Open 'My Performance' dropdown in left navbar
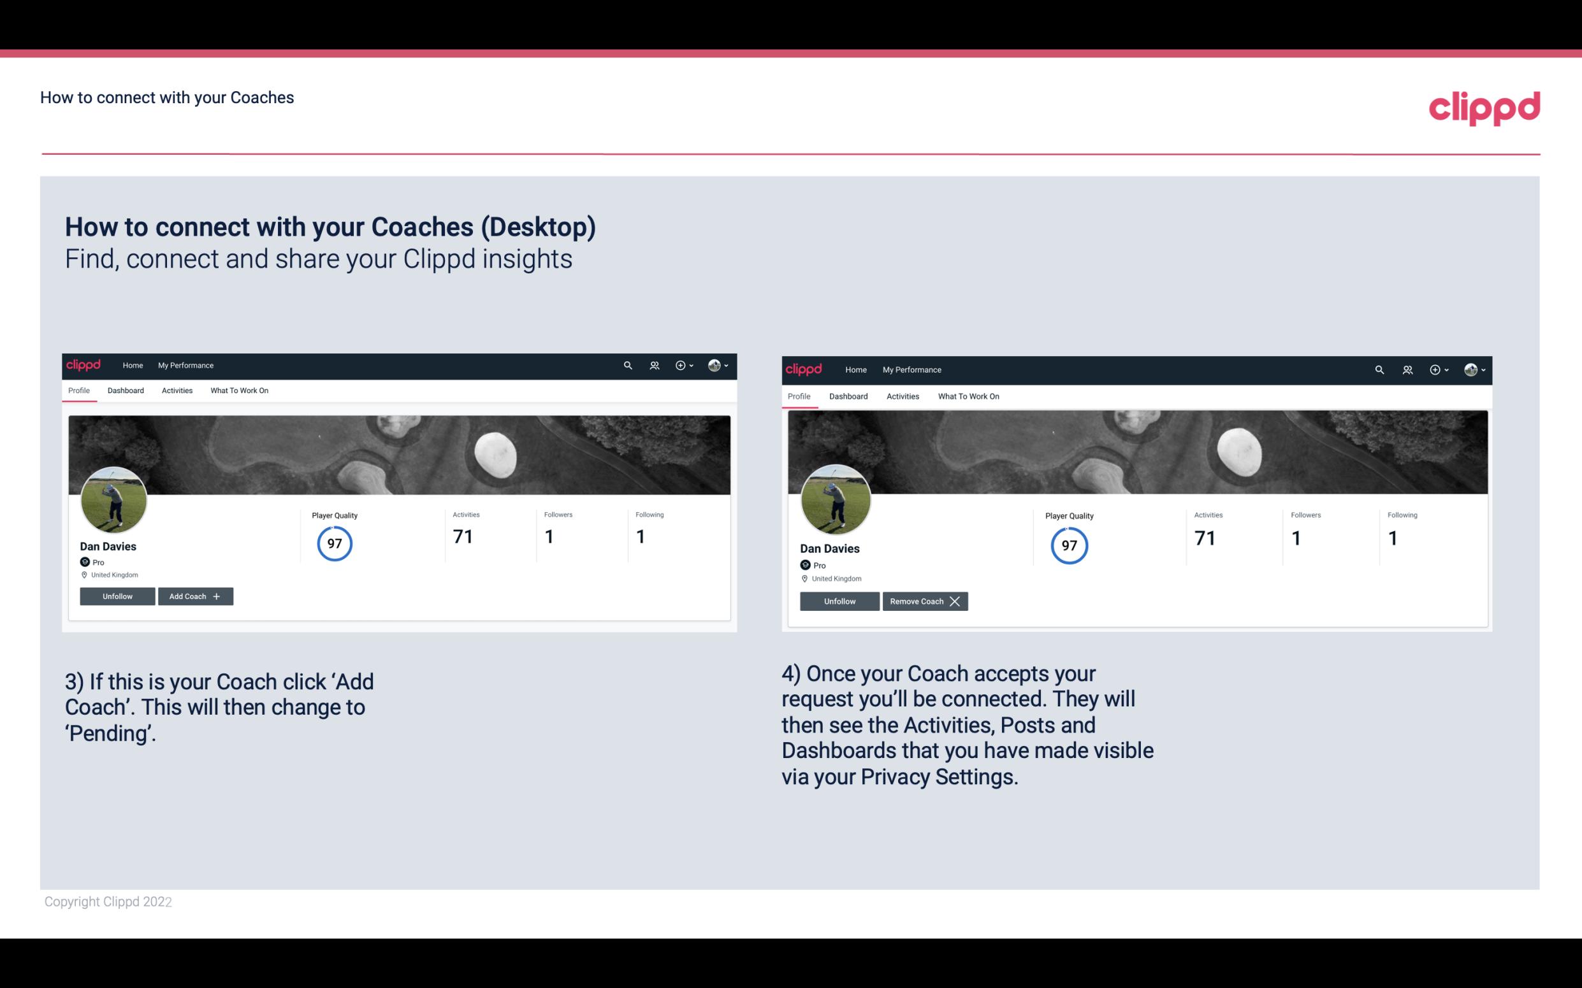The width and height of the screenshot is (1582, 988). tap(184, 366)
